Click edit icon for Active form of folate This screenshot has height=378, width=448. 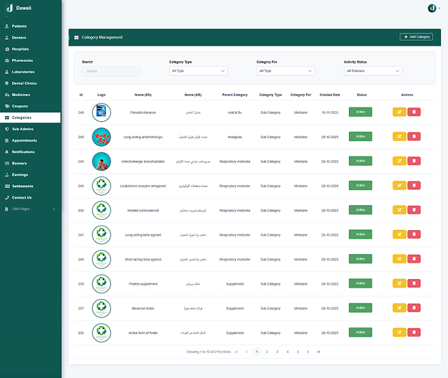[399, 332]
